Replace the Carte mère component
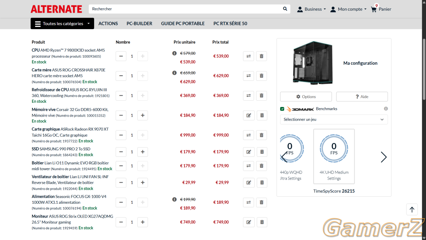The height and width of the screenshot is (240, 426). 248,76
